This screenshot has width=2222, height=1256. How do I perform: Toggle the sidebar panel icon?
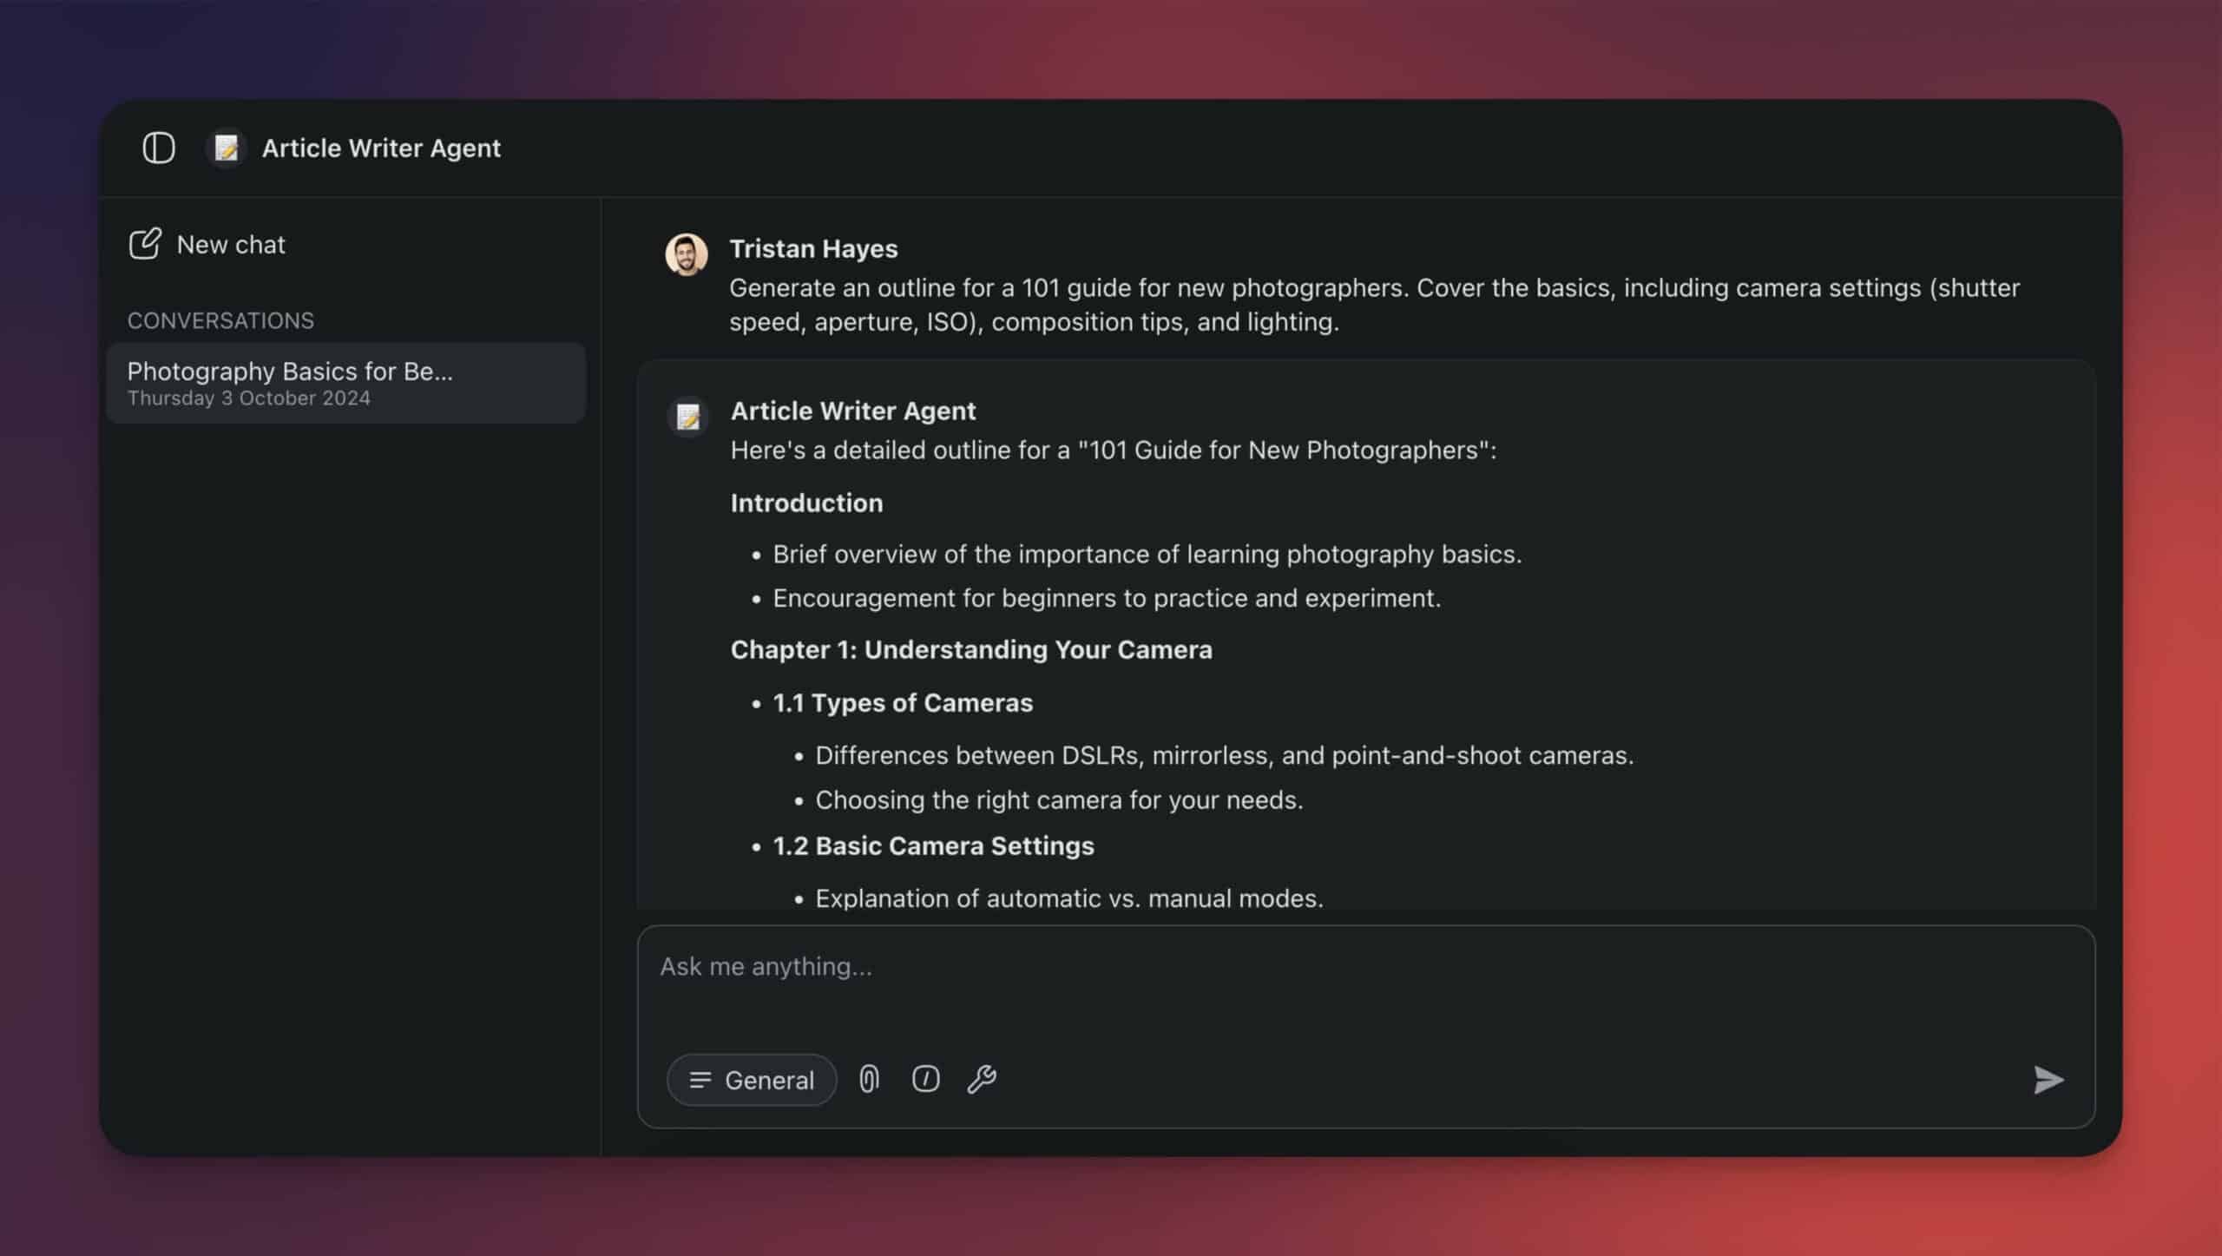pos(159,148)
